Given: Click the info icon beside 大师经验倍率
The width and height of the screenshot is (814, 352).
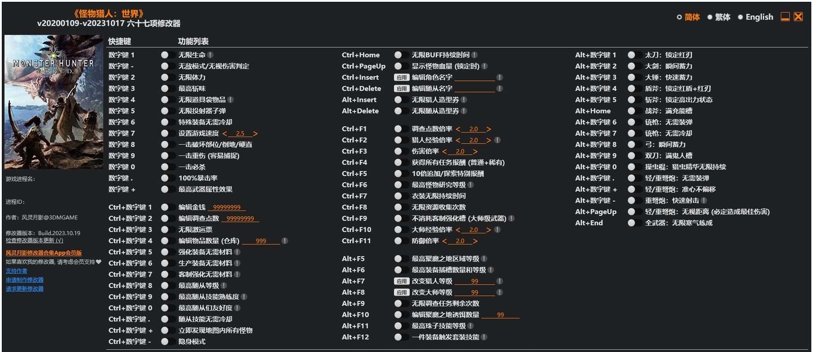Looking at the screenshot, I should pyautogui.click(x=497, y=230).
